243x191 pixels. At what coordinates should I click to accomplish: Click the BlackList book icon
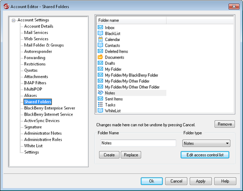pyautogui.click(x=100, y=34)
